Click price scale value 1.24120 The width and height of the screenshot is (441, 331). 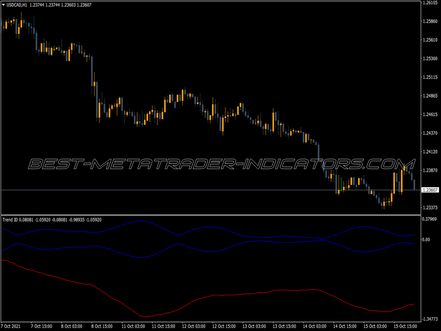click(430, 152)
